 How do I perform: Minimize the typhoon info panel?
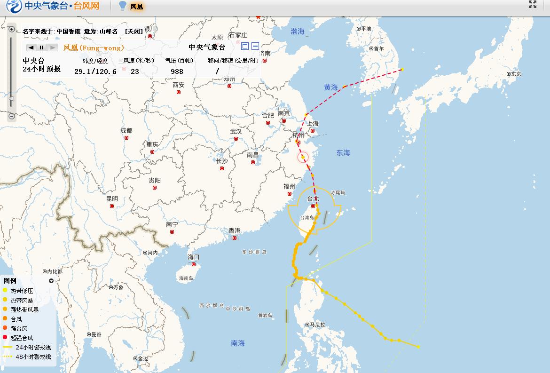pyautogui.click(x=255, y=46)
